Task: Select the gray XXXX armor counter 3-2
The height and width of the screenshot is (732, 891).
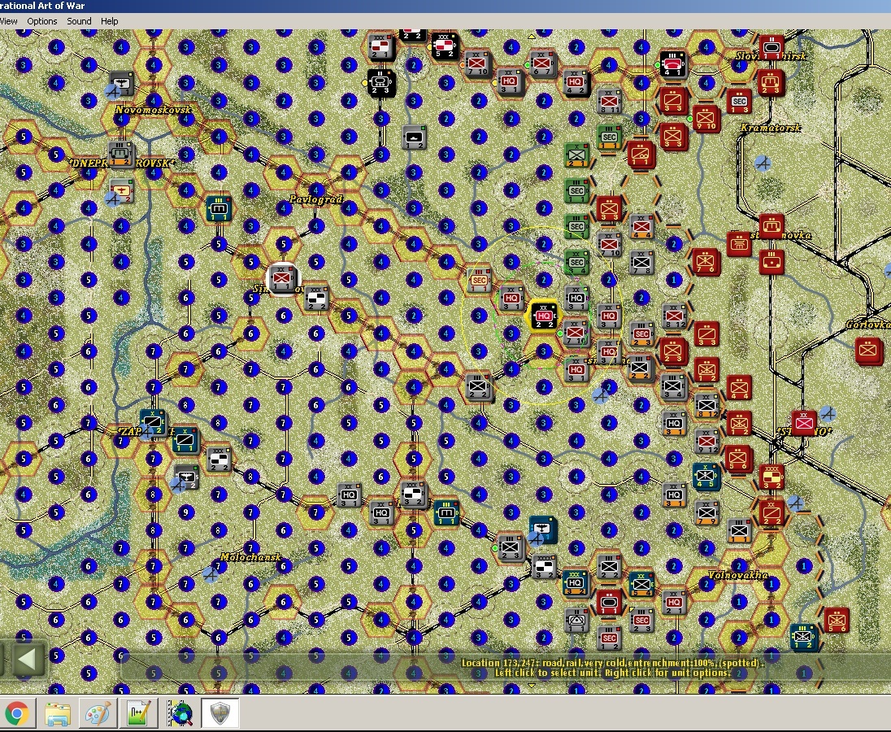Action: pyautogui.click(x=544, y=567)
